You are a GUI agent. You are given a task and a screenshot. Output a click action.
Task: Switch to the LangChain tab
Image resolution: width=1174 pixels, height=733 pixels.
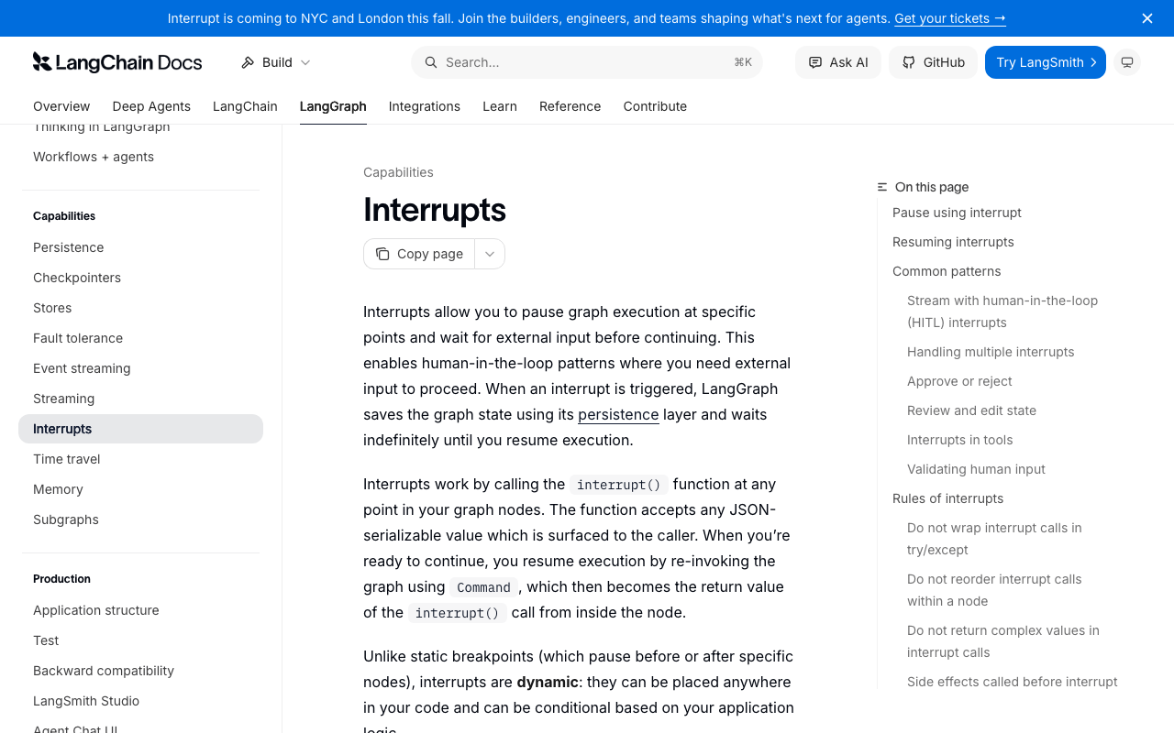245,106
